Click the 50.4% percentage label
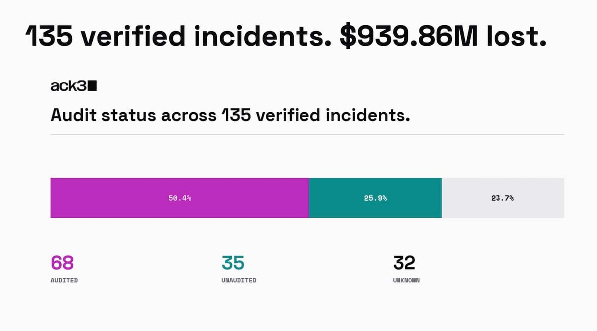The width and height of the screenshot is (597, 331). pos(180,198)
